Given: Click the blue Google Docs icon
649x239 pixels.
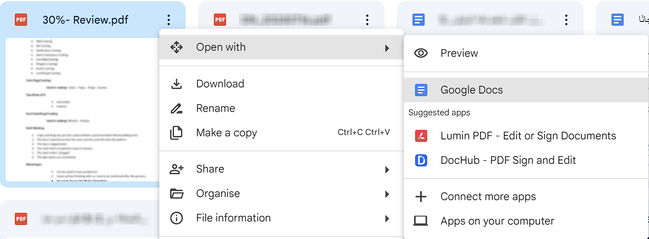Looking at the screenshot, I should click(x=421, y=90).
